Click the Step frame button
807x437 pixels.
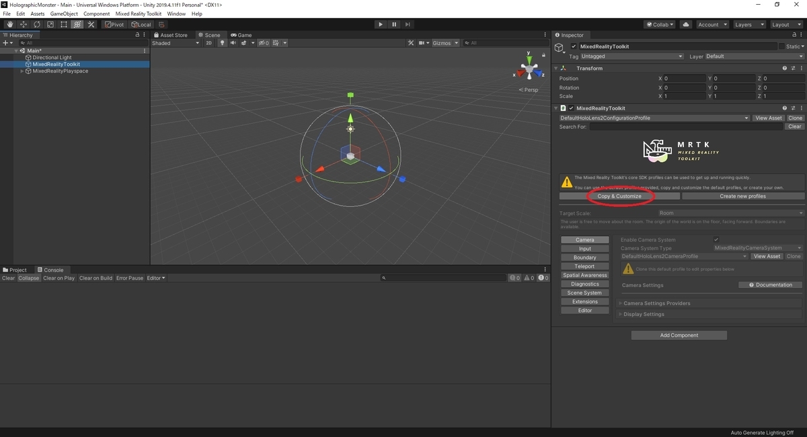408,24
